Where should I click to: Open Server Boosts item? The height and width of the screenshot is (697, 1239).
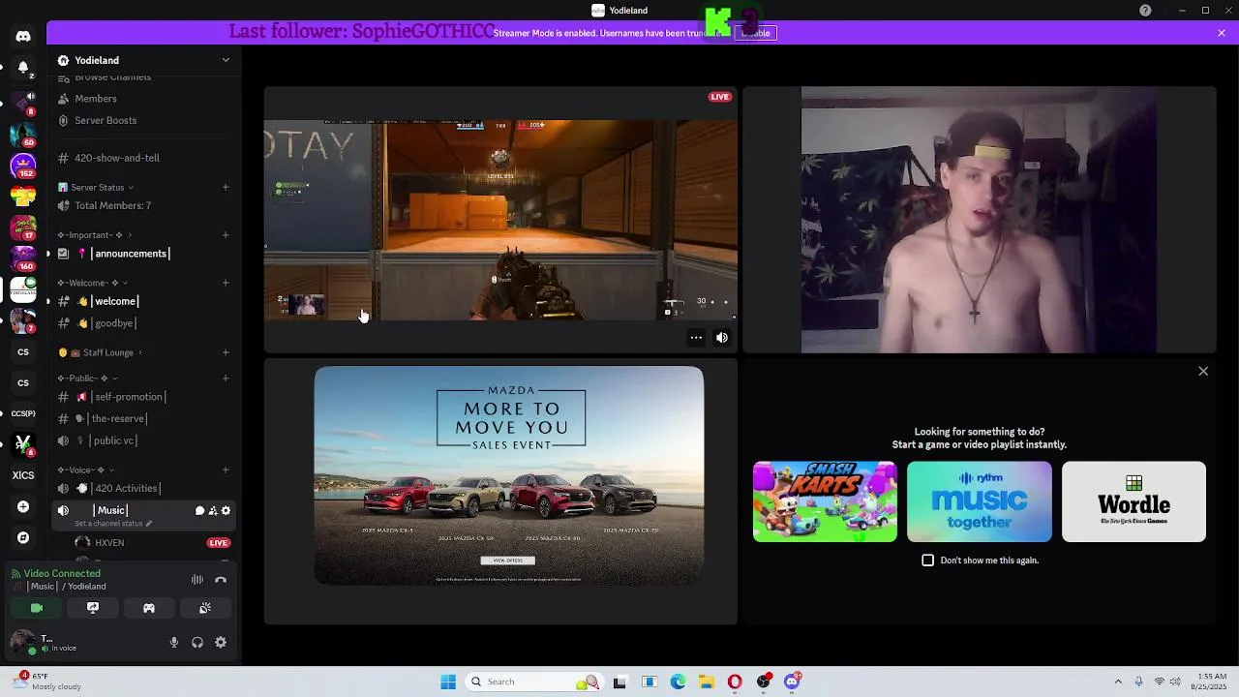(x=143, y=120)
